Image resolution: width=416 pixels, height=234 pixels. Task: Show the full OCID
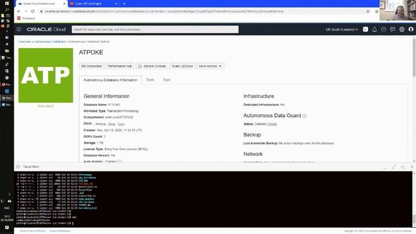click(112, 124)
